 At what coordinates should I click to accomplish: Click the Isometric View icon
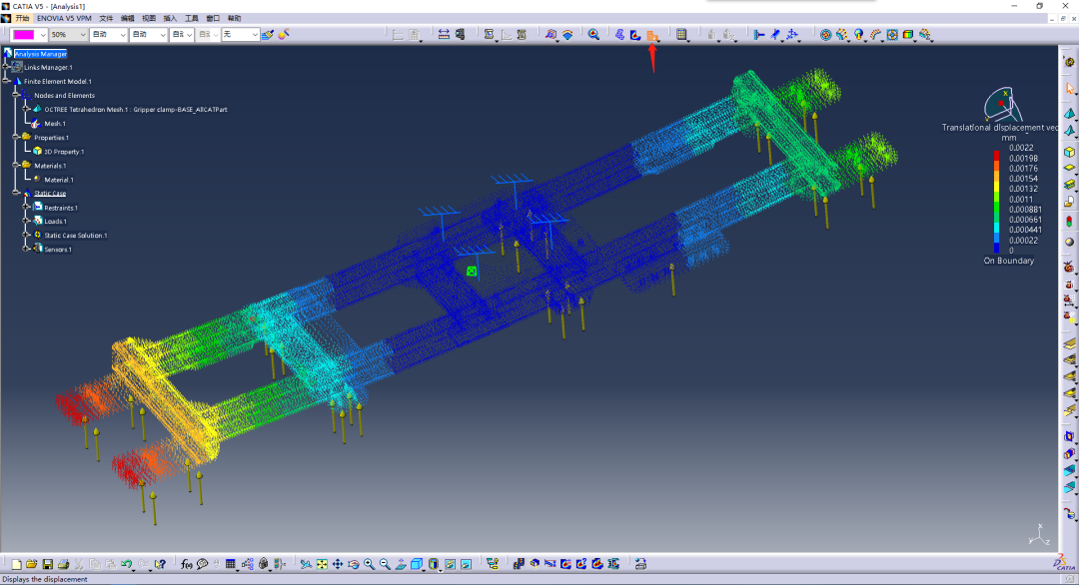coord(418,564)
